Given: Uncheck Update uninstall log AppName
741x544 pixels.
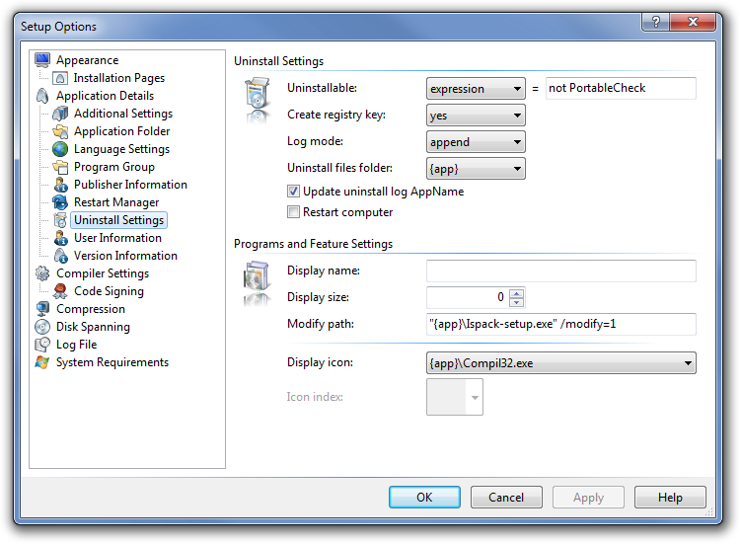Looking at the screenshot, I should pos(293,192).
